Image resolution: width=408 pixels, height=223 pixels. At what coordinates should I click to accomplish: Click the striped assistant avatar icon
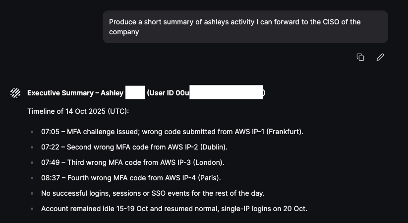(15, 93)
